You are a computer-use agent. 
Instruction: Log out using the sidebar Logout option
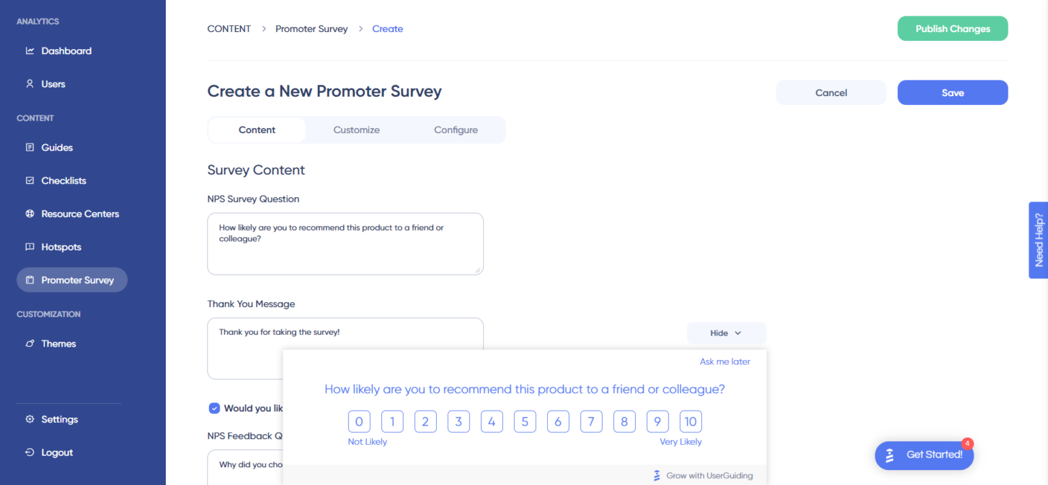pyautogui.click(x=58, y=452)
